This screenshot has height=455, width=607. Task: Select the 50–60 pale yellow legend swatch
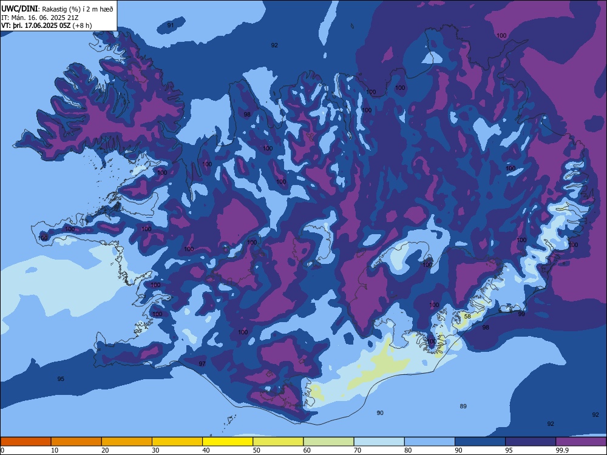pos(278,442)
